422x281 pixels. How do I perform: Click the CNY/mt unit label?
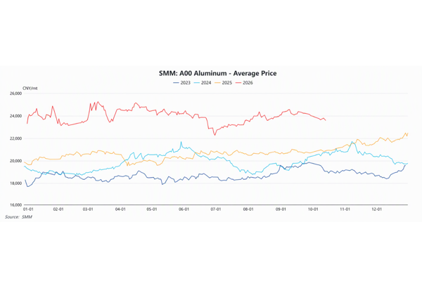[30, 89]
